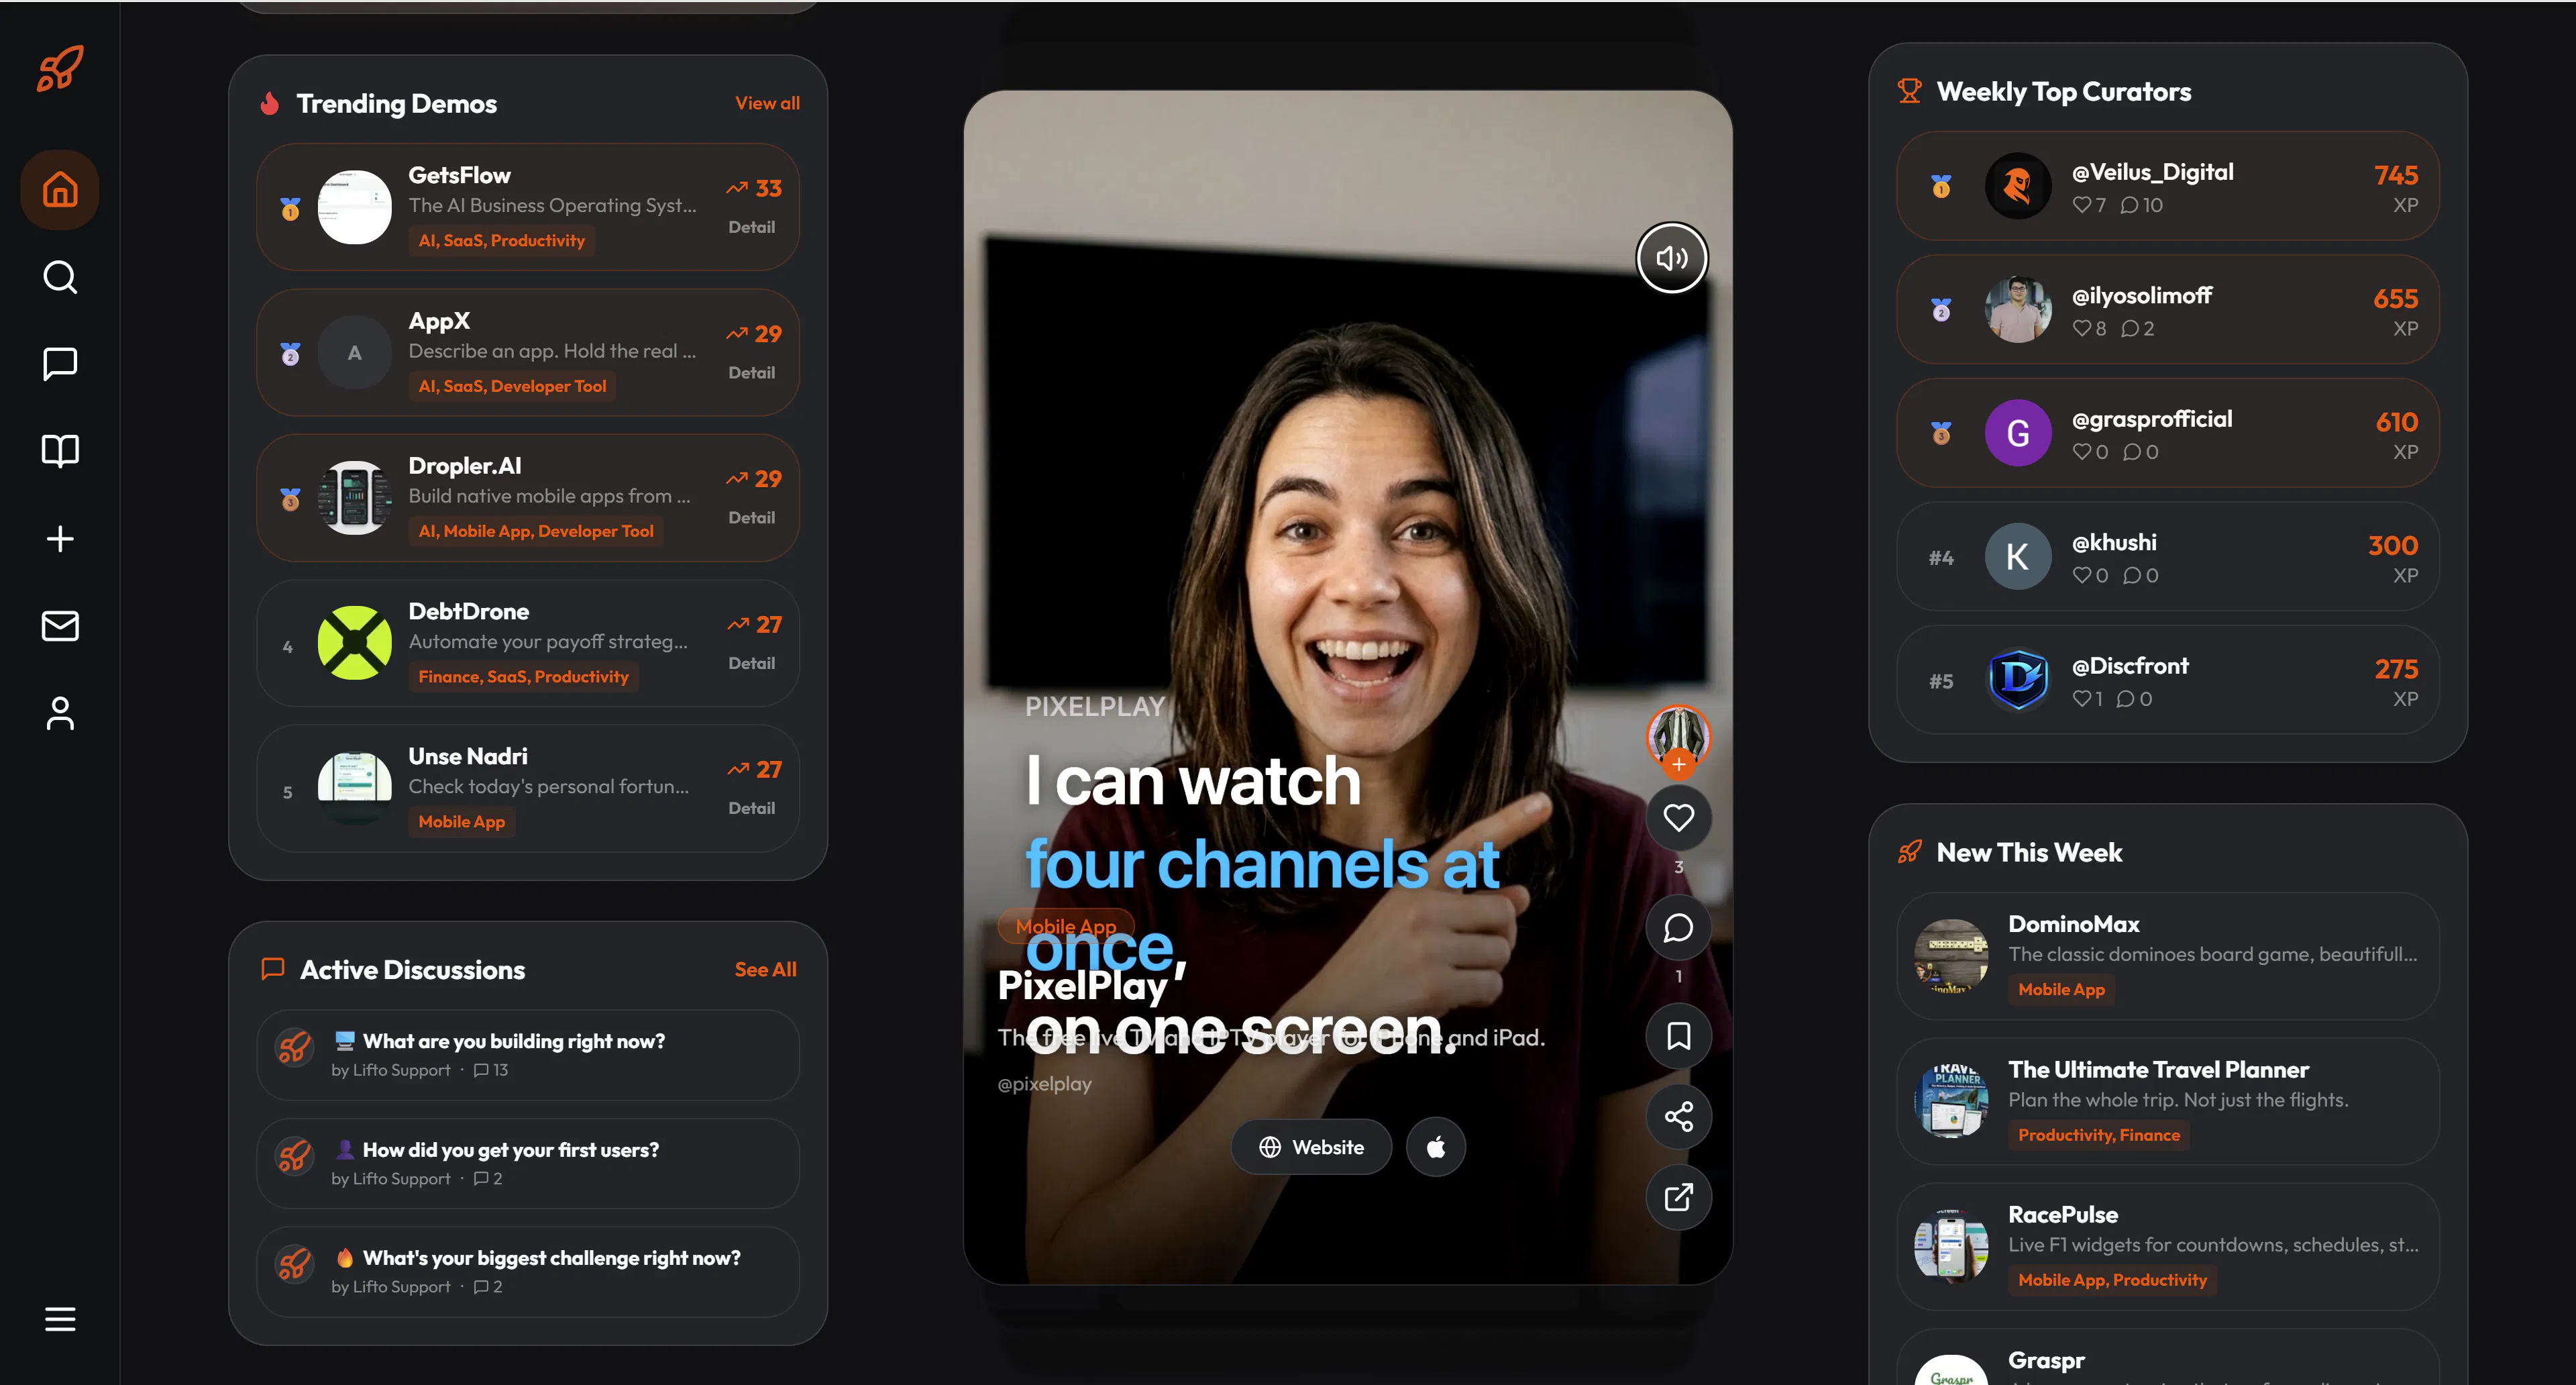
Task: Click the Unse Nadri thumbnail
Action: 355,788
